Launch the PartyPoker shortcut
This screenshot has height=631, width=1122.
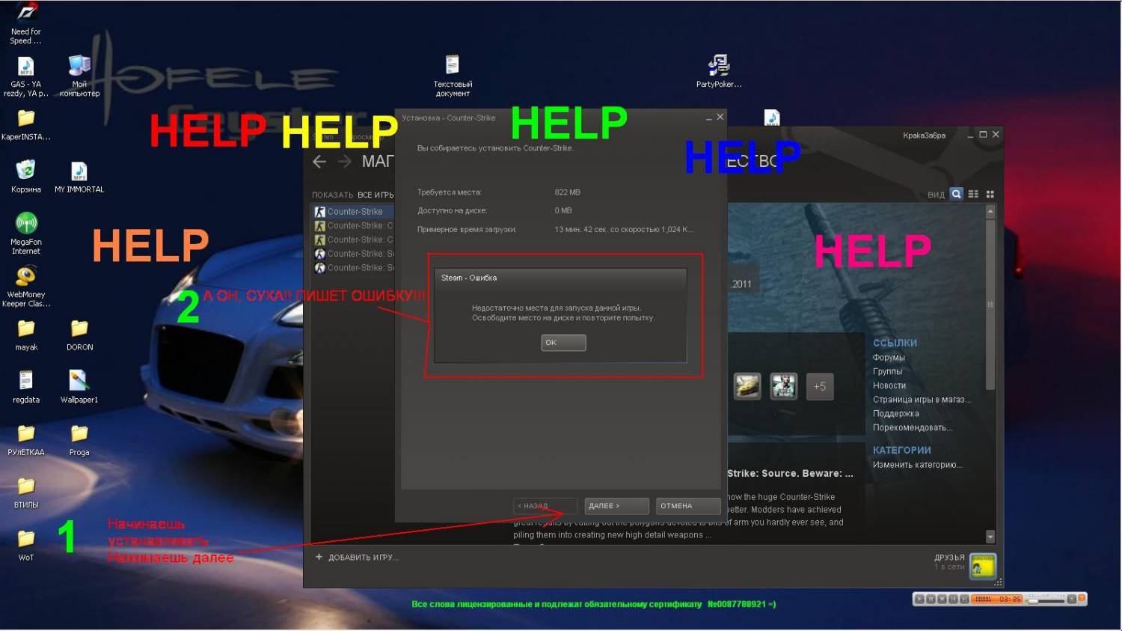[719, 71]
